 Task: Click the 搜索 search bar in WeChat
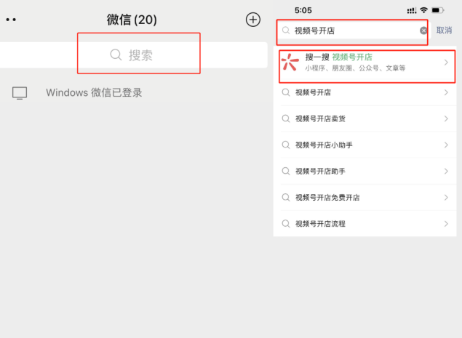[133, 55]
